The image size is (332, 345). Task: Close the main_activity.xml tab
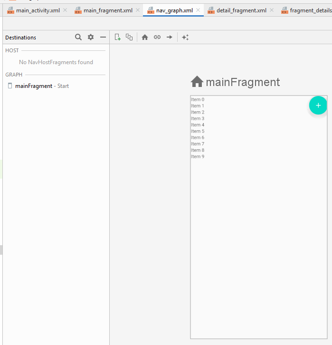pyautogui.click(x=65, y=10)
